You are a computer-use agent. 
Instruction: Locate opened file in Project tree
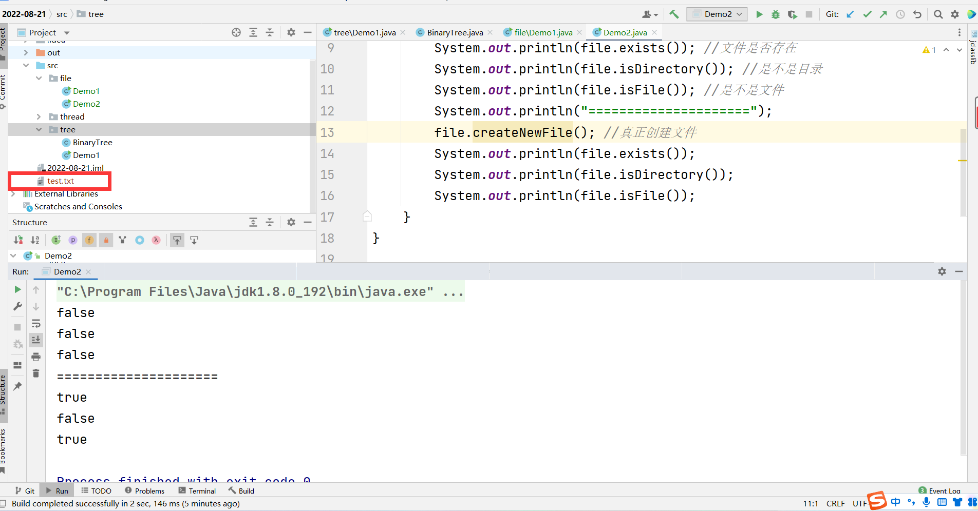click(x=236, y=32)
